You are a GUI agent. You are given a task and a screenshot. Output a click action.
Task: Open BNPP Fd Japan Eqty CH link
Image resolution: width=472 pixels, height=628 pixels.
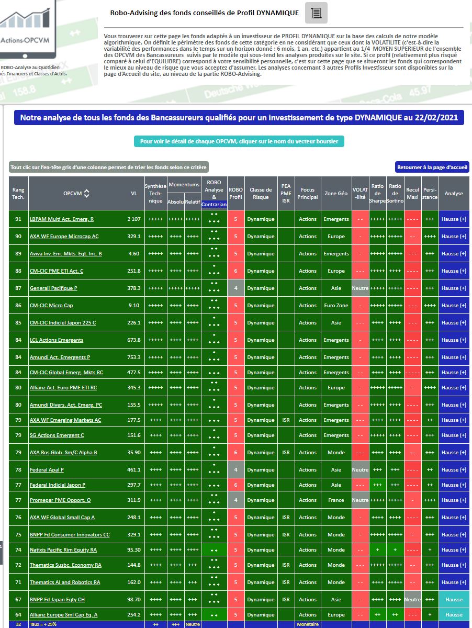(57, 600)
